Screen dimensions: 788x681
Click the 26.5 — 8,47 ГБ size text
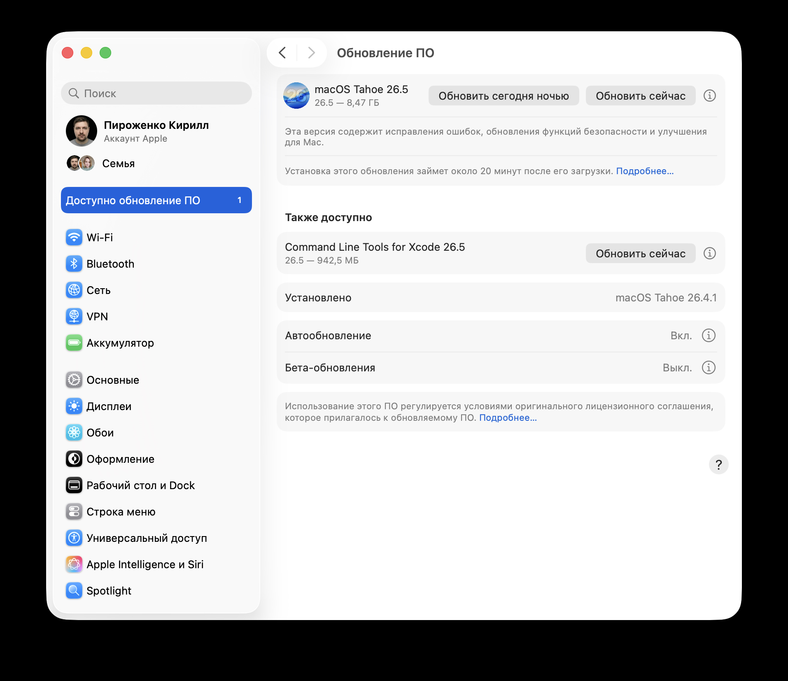tap(347, 103)
